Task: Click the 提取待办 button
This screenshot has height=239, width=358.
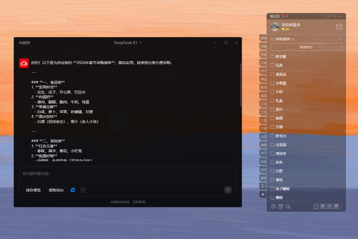Action: [56, 190]
